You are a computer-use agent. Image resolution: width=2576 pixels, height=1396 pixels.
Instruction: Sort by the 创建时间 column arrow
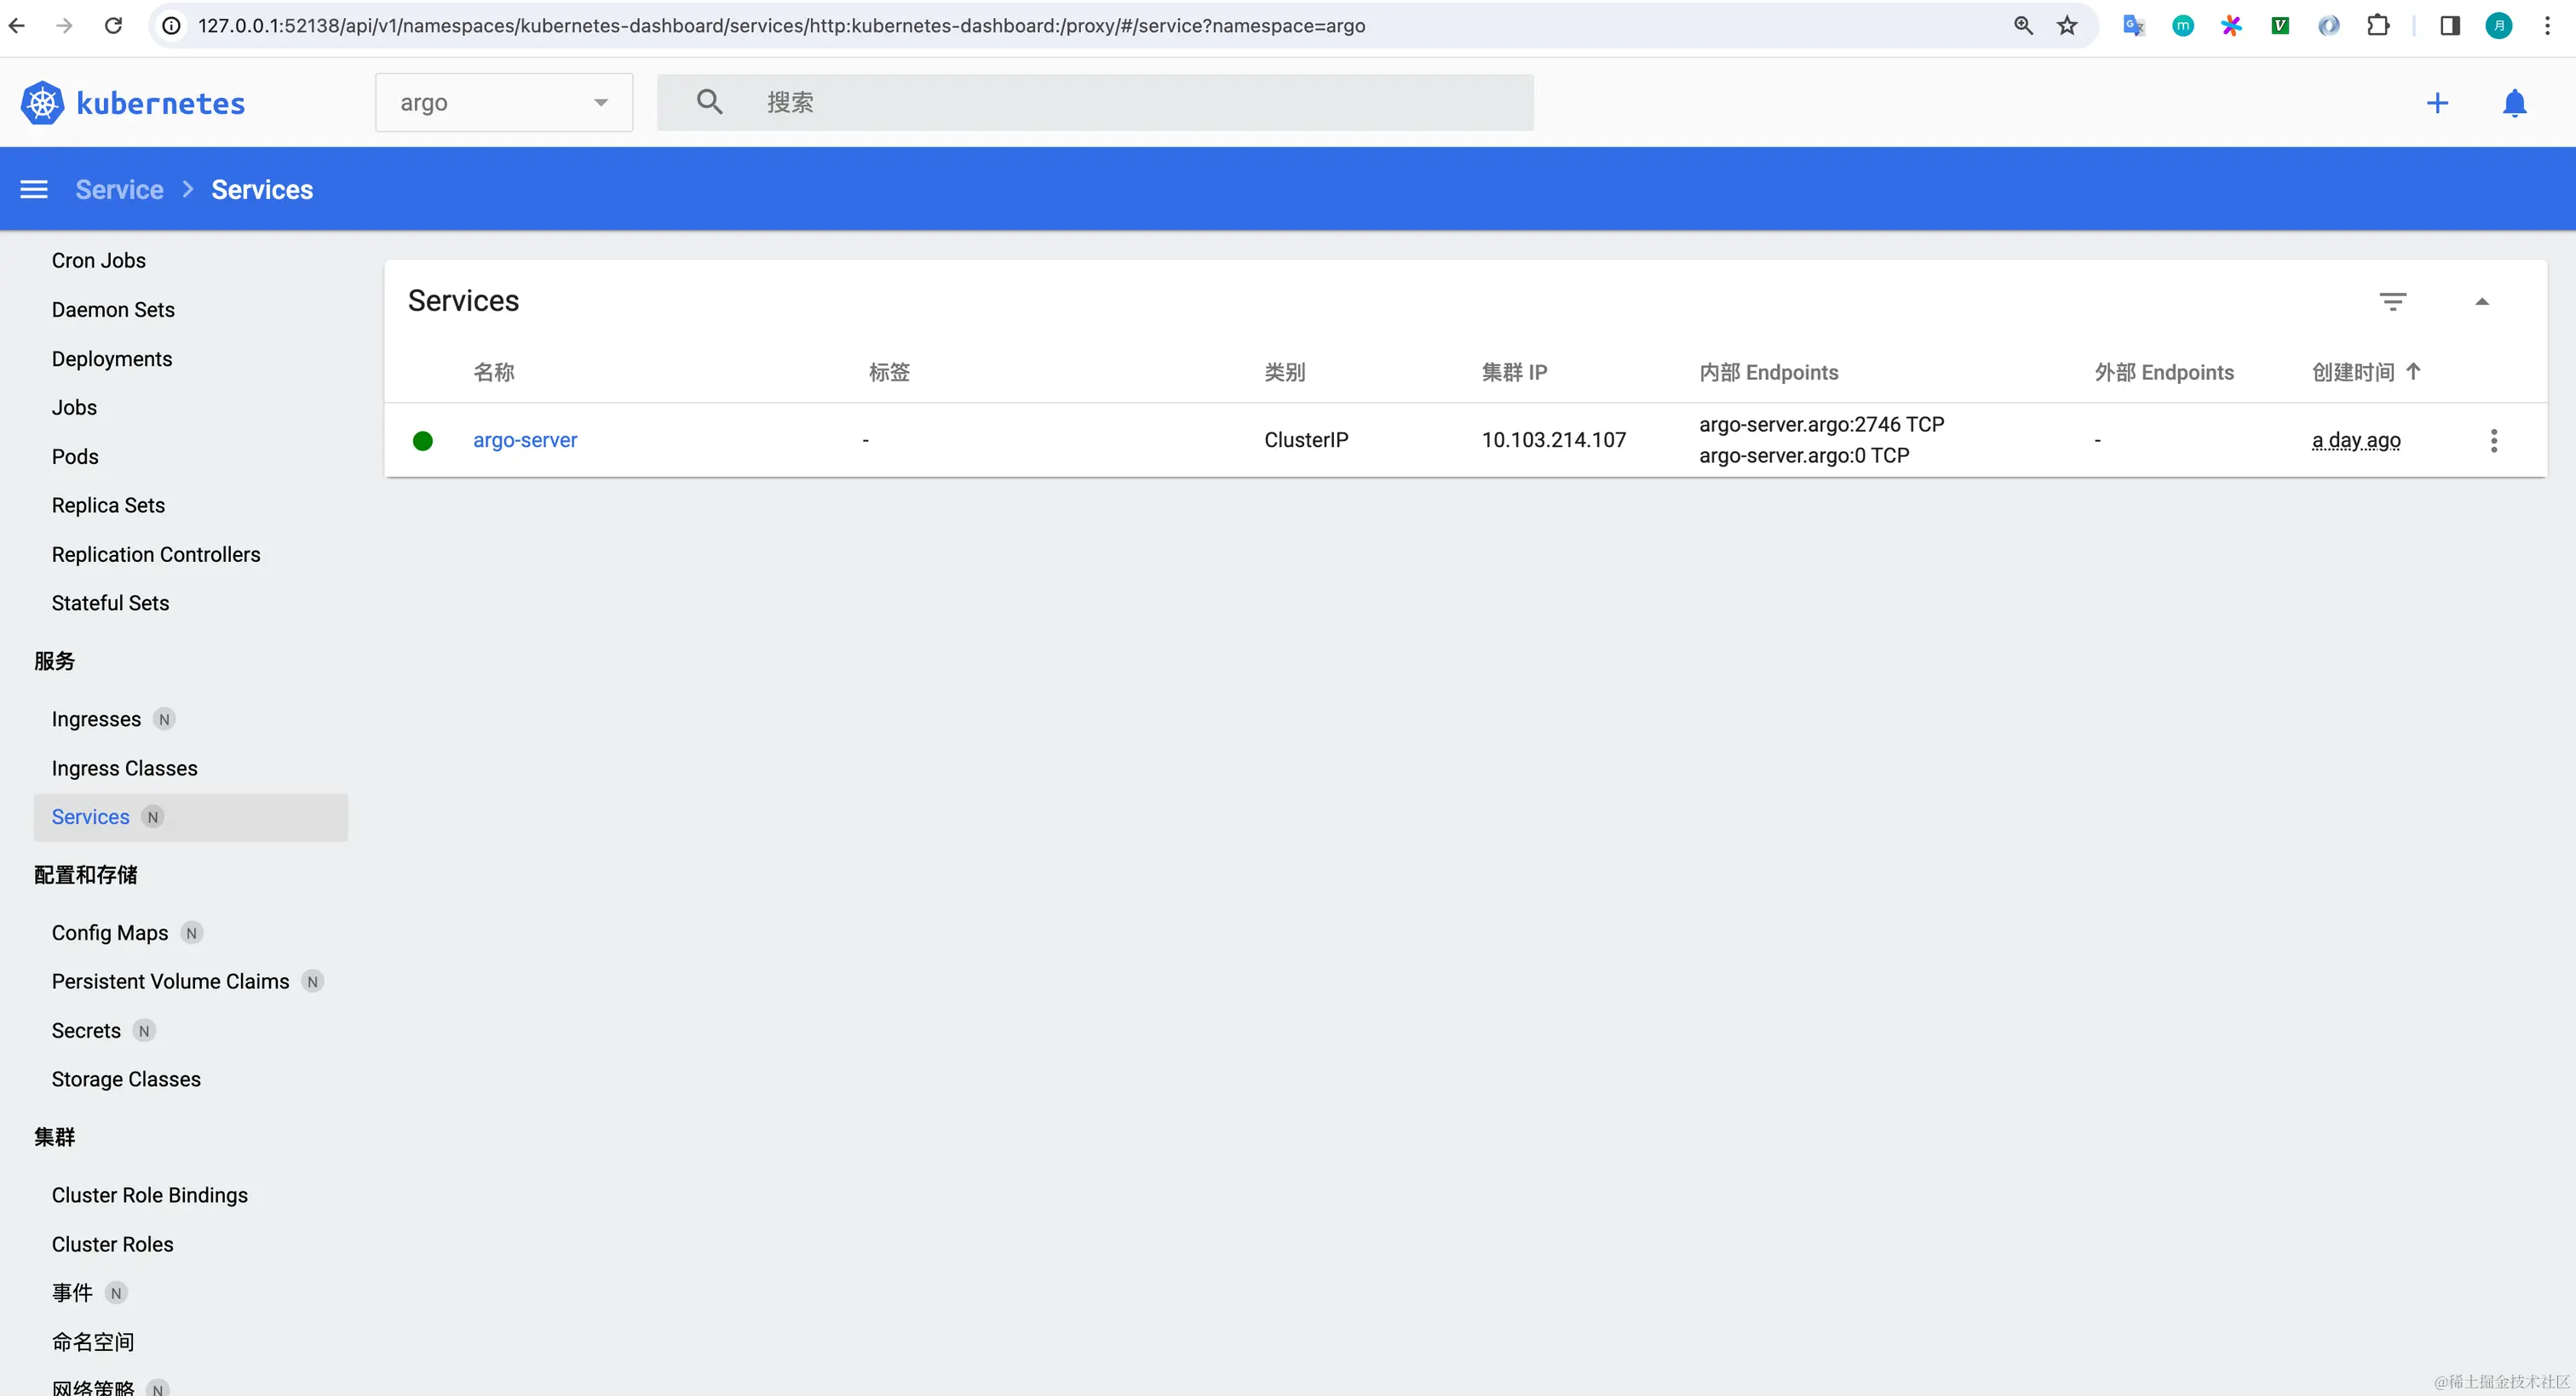tap(2415, 371)
